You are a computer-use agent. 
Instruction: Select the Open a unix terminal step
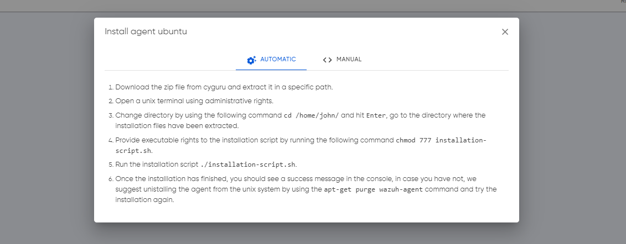(x=194, y=101)
